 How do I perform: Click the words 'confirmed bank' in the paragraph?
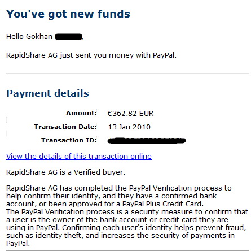tap(189, 196)
